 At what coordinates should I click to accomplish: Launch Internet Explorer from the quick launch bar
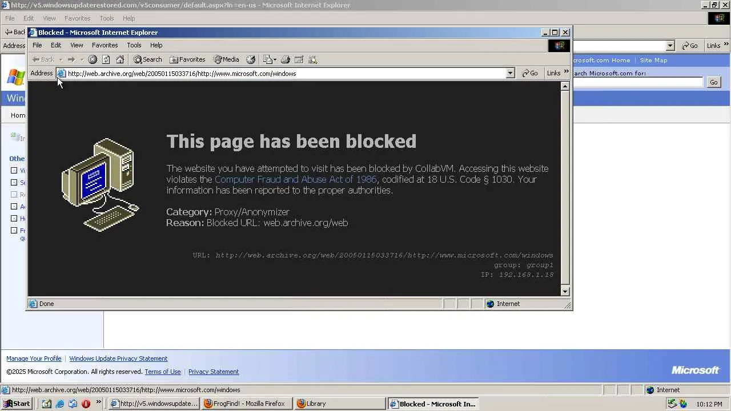coord(59,404)
